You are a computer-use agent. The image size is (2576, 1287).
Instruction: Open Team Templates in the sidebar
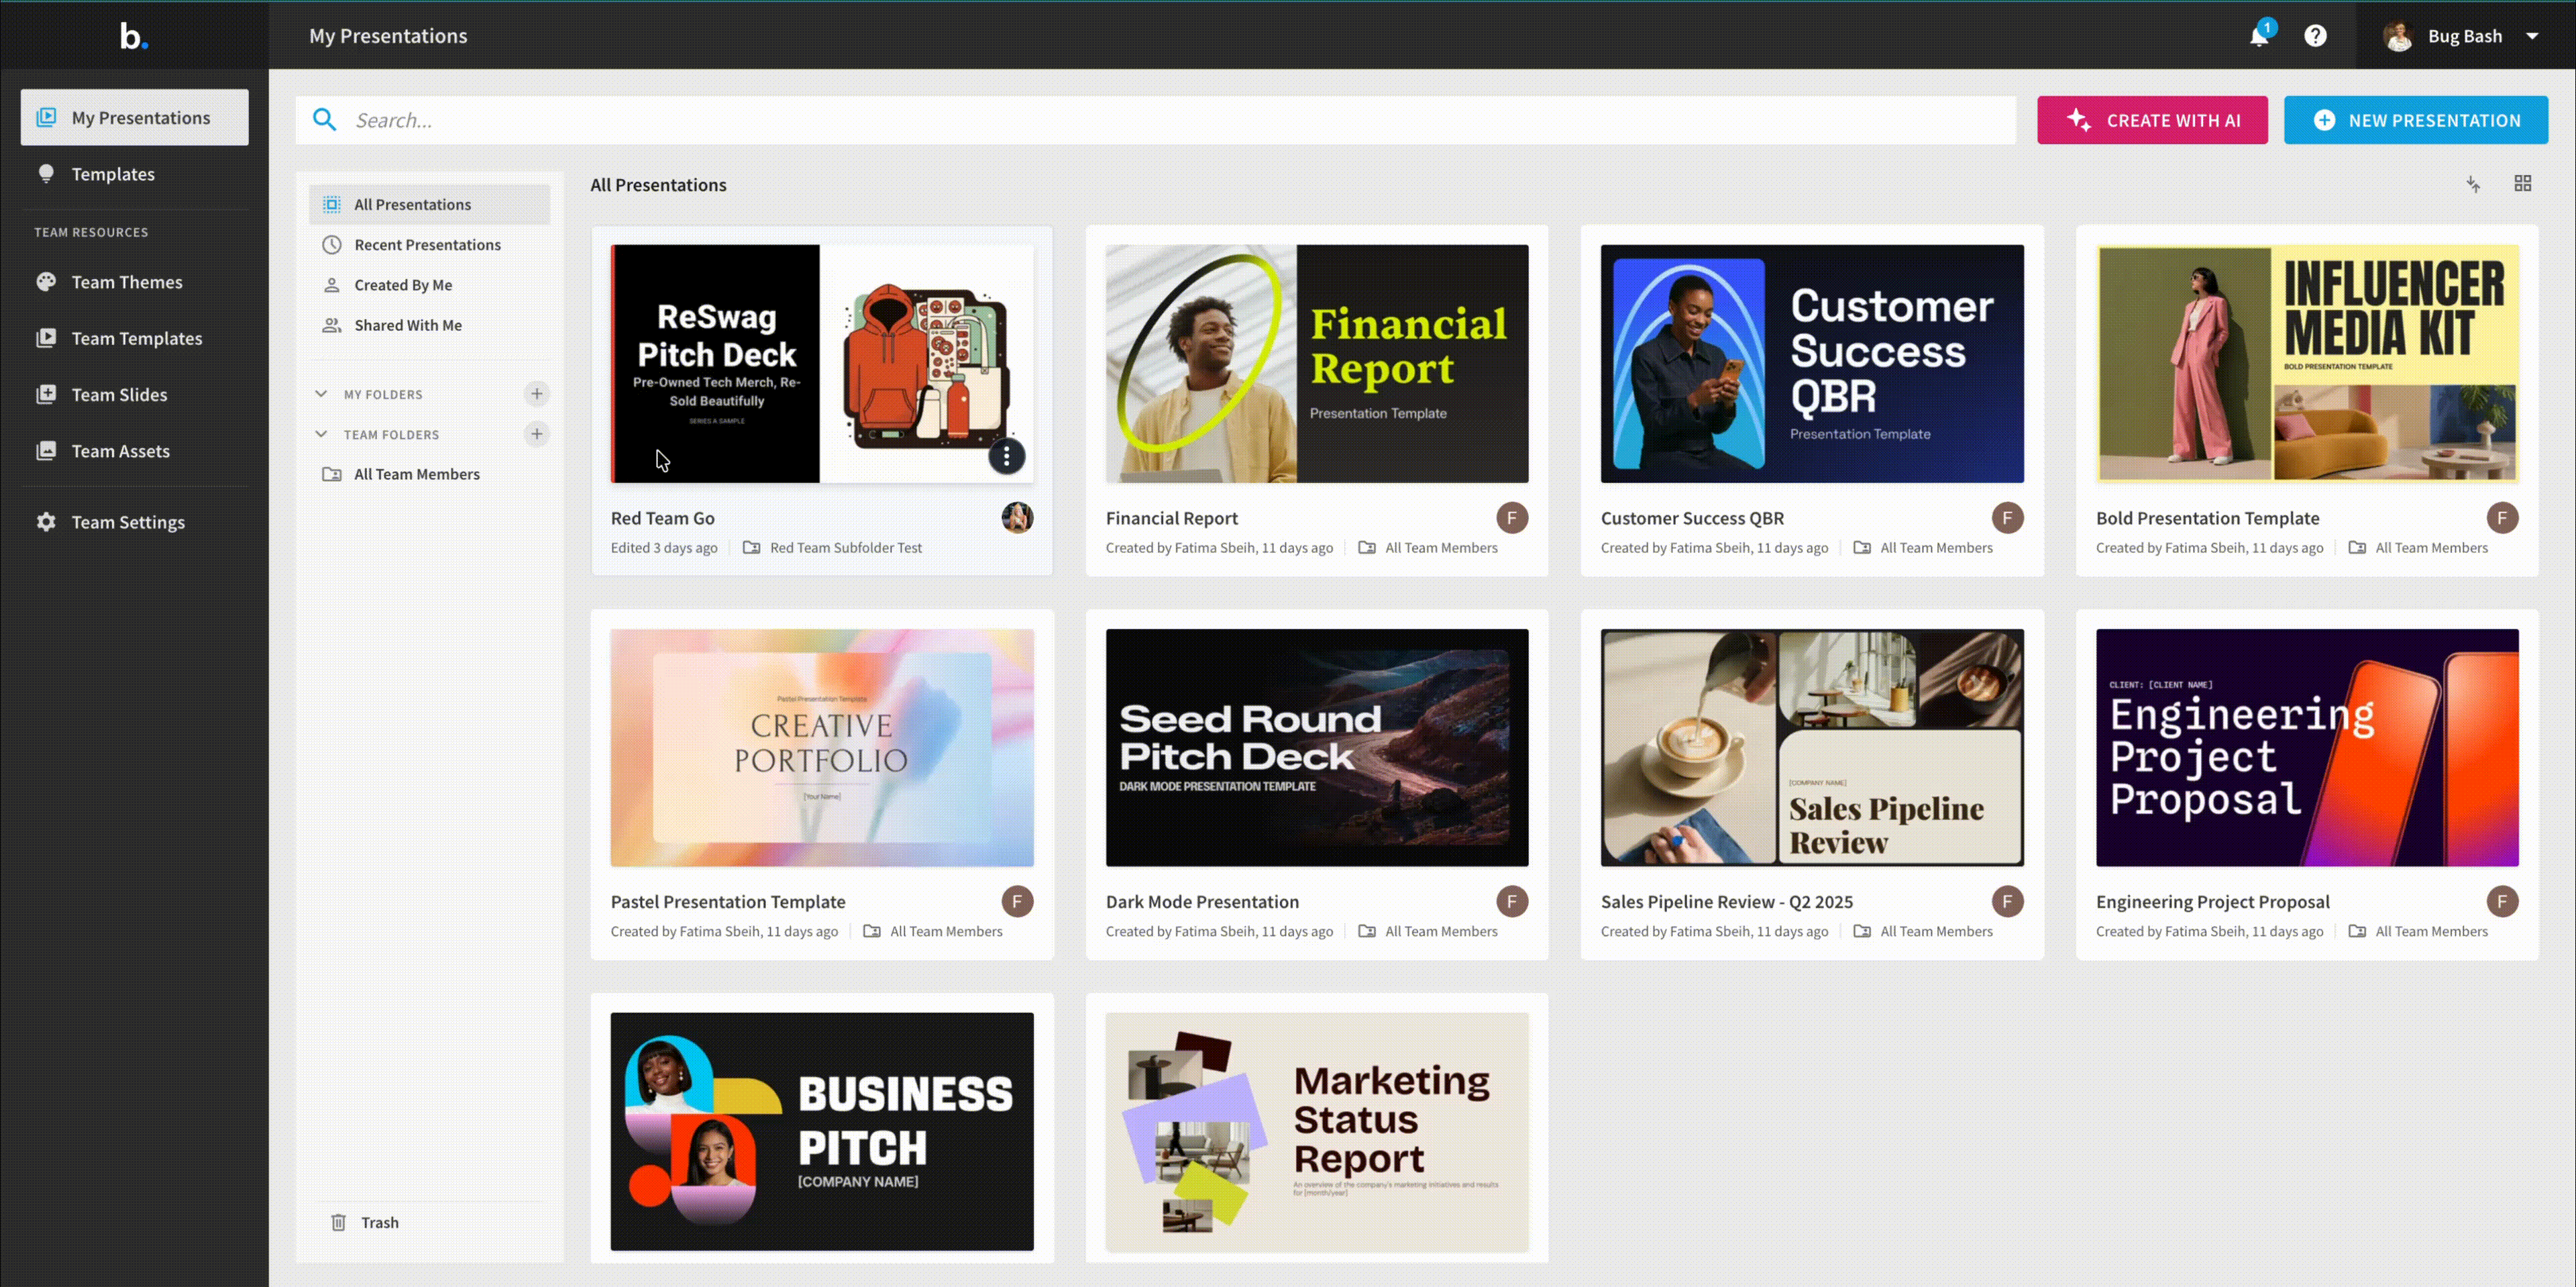(135, 338)
